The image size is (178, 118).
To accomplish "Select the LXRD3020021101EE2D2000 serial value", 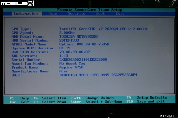I will (x=83, y=60).
